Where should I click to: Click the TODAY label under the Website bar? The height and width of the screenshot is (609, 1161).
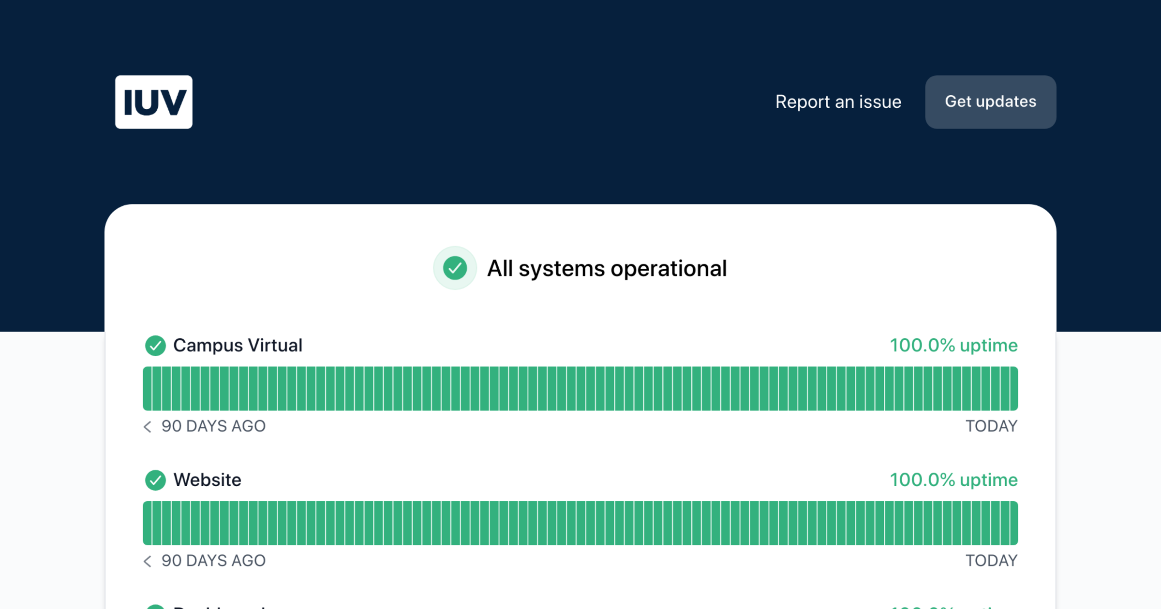click(992, 561)
